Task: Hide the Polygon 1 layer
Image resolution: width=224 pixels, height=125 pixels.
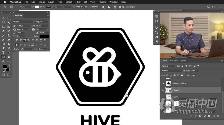Action: click(x=163, y=90)
